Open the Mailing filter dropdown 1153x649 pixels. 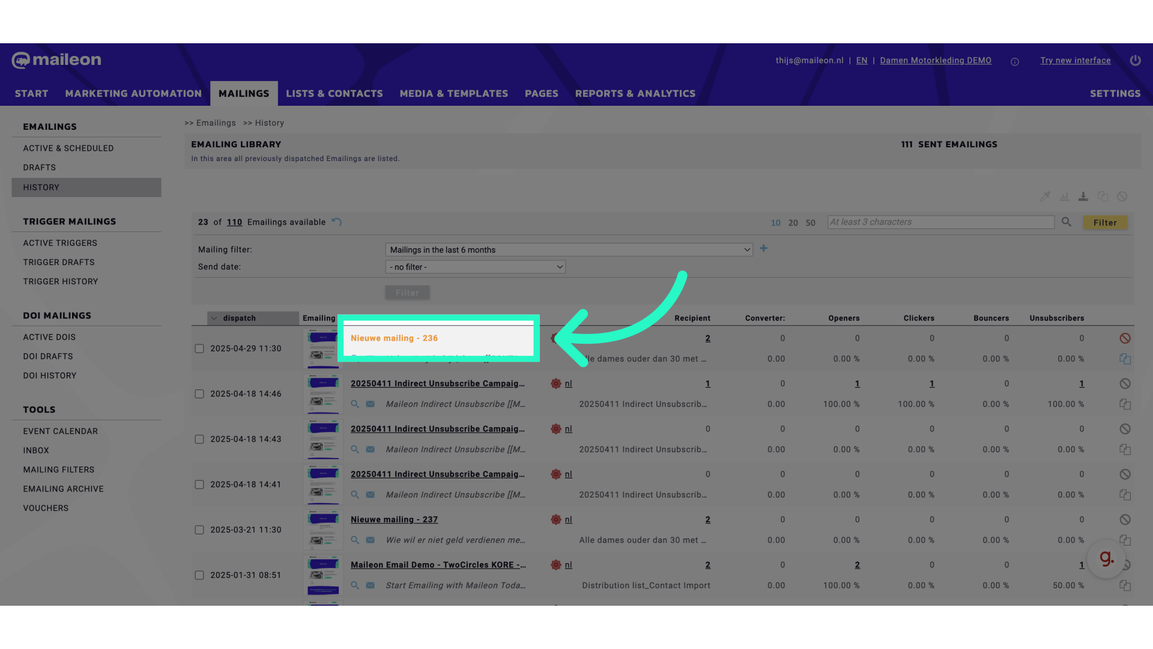click(569, 250)
